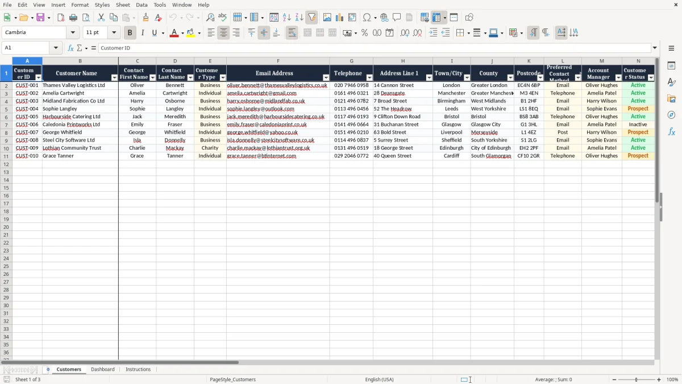Insert a hyperlink
The image size is (682, 384).
(384, 18)
